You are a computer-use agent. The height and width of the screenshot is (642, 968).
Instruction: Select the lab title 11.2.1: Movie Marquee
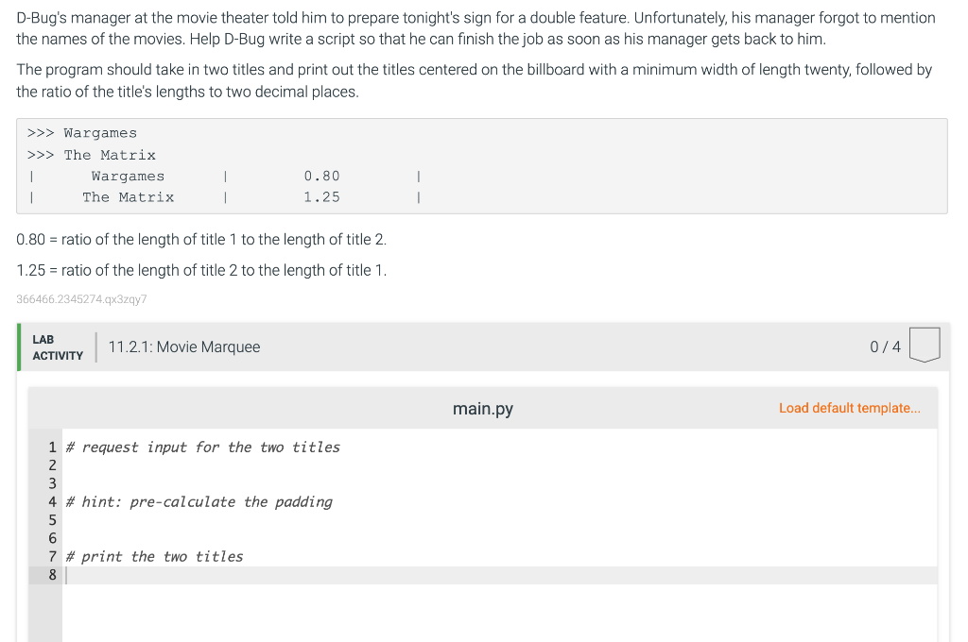coord(184,346)
